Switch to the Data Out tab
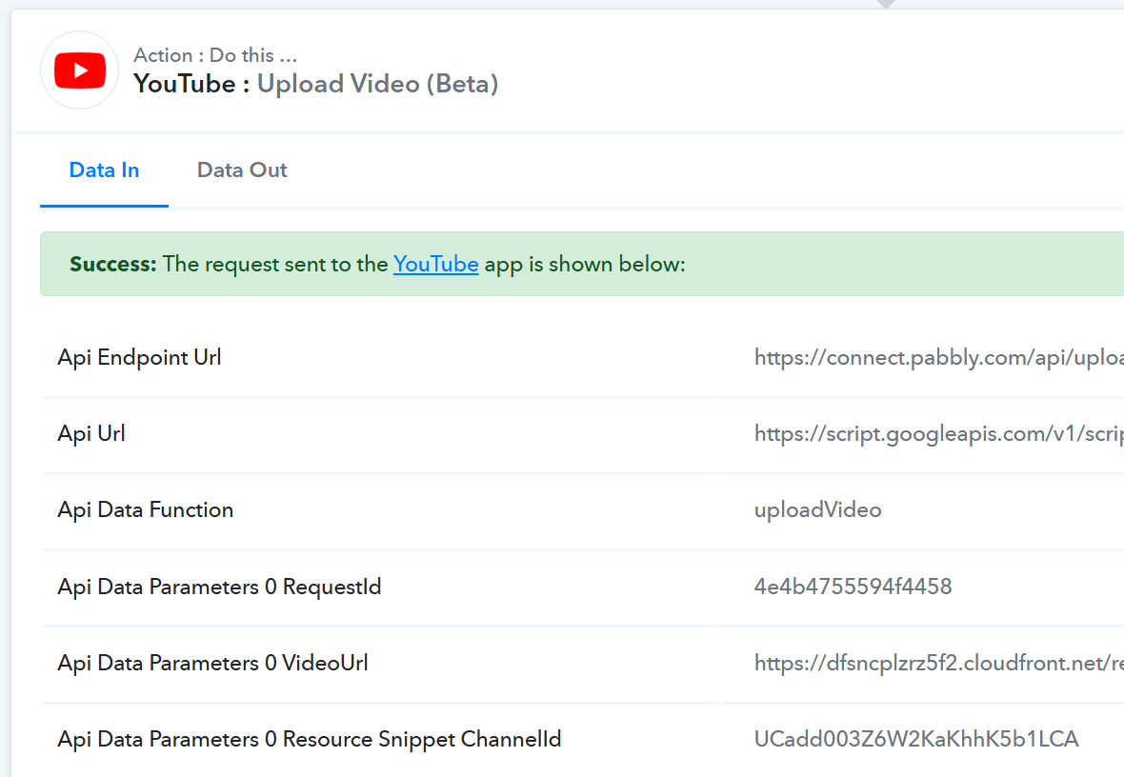The width and height of the screenshot is (1124, 777). [242, 169]
